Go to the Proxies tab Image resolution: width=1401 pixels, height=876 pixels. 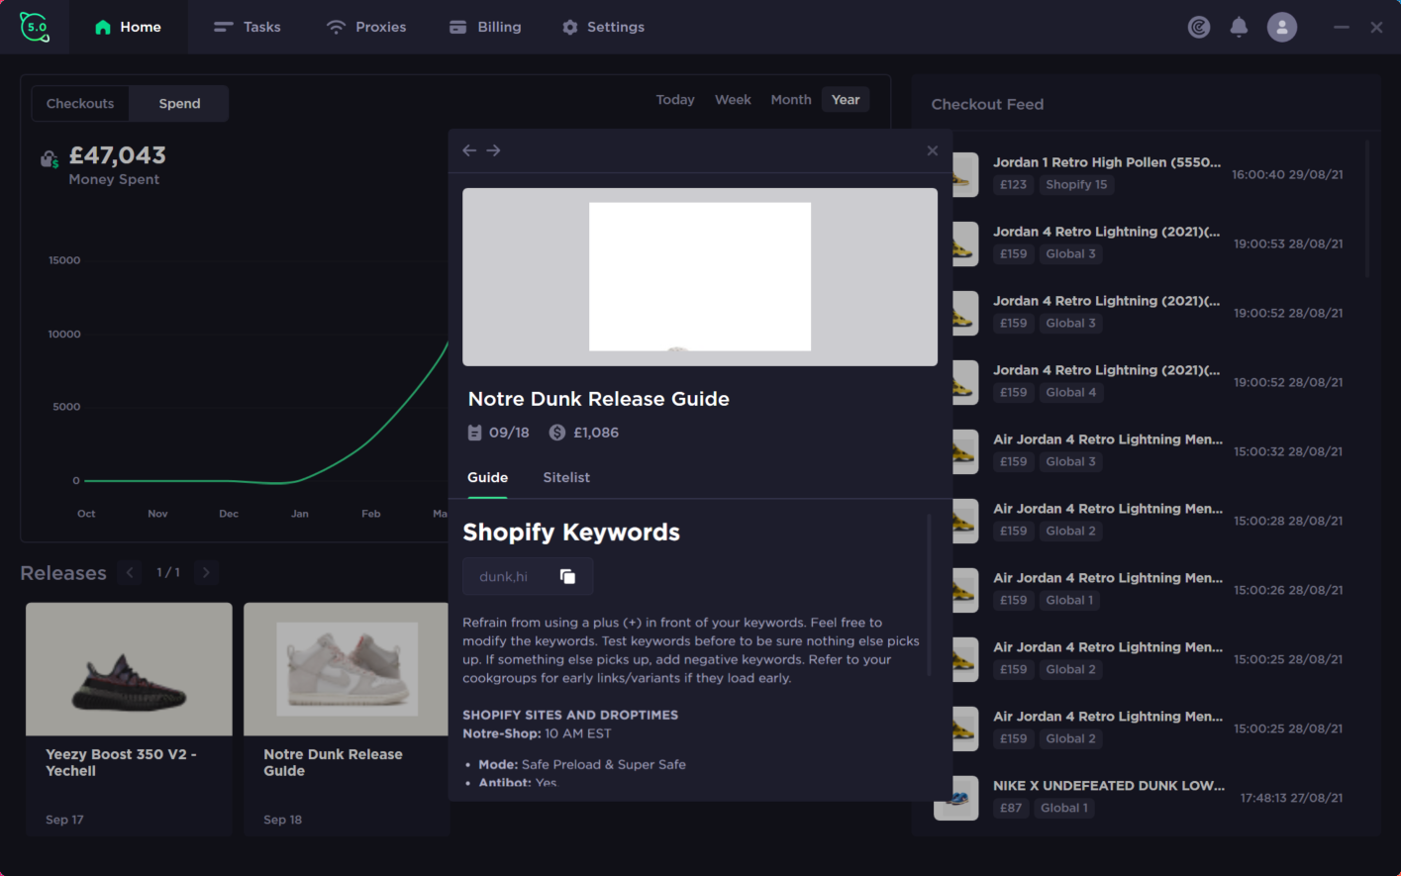click(366, 27)
